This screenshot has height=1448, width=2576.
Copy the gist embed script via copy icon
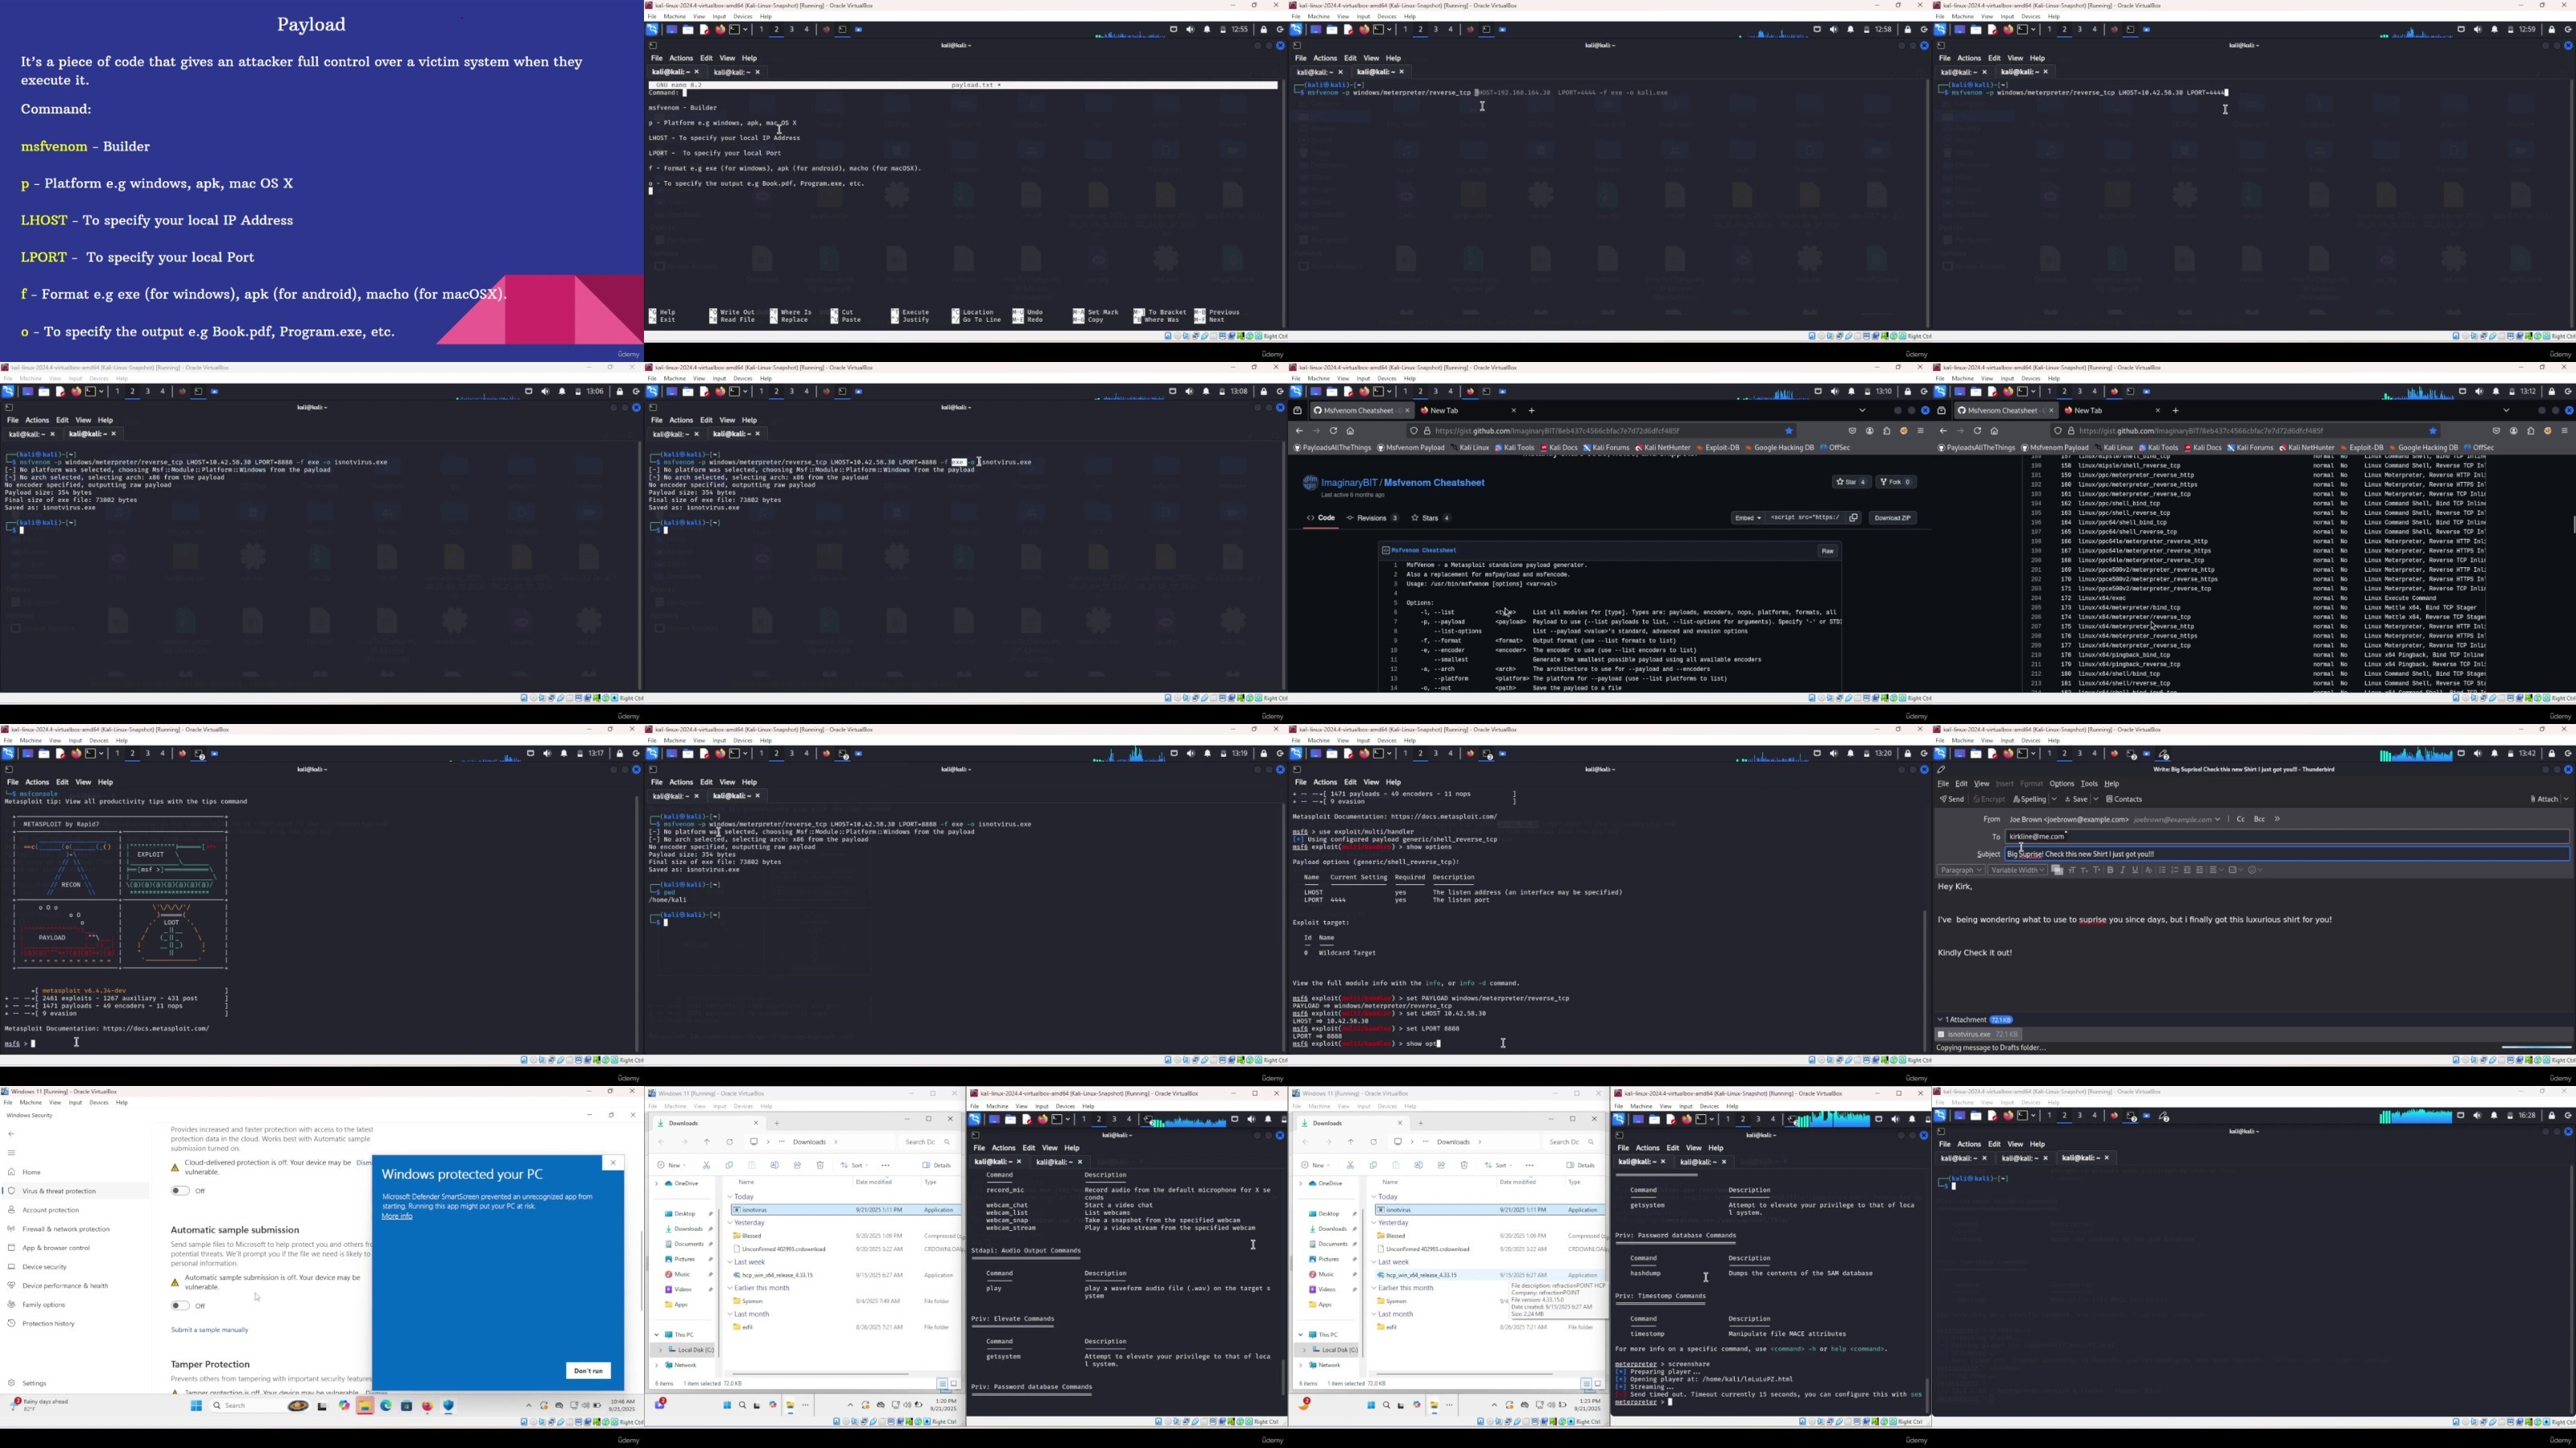[1853, 517]
